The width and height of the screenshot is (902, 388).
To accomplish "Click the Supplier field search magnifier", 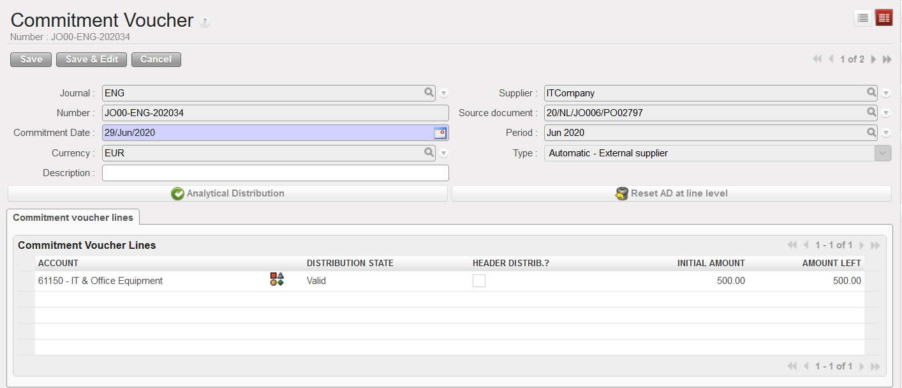I will coord(871,93).
